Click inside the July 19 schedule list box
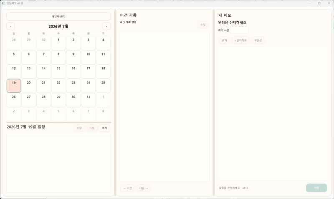The width and height of the screenshot is (334, 199). point(58,163)
